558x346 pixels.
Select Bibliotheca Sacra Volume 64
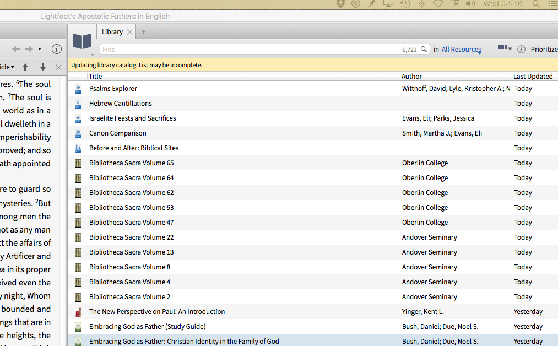click(x=131, y=177)
